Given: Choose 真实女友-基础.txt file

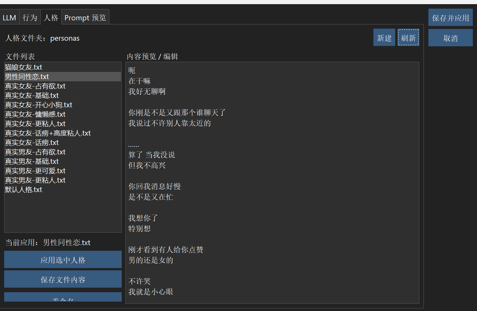Looking at the screenshot, I should [x=63, y=96].
